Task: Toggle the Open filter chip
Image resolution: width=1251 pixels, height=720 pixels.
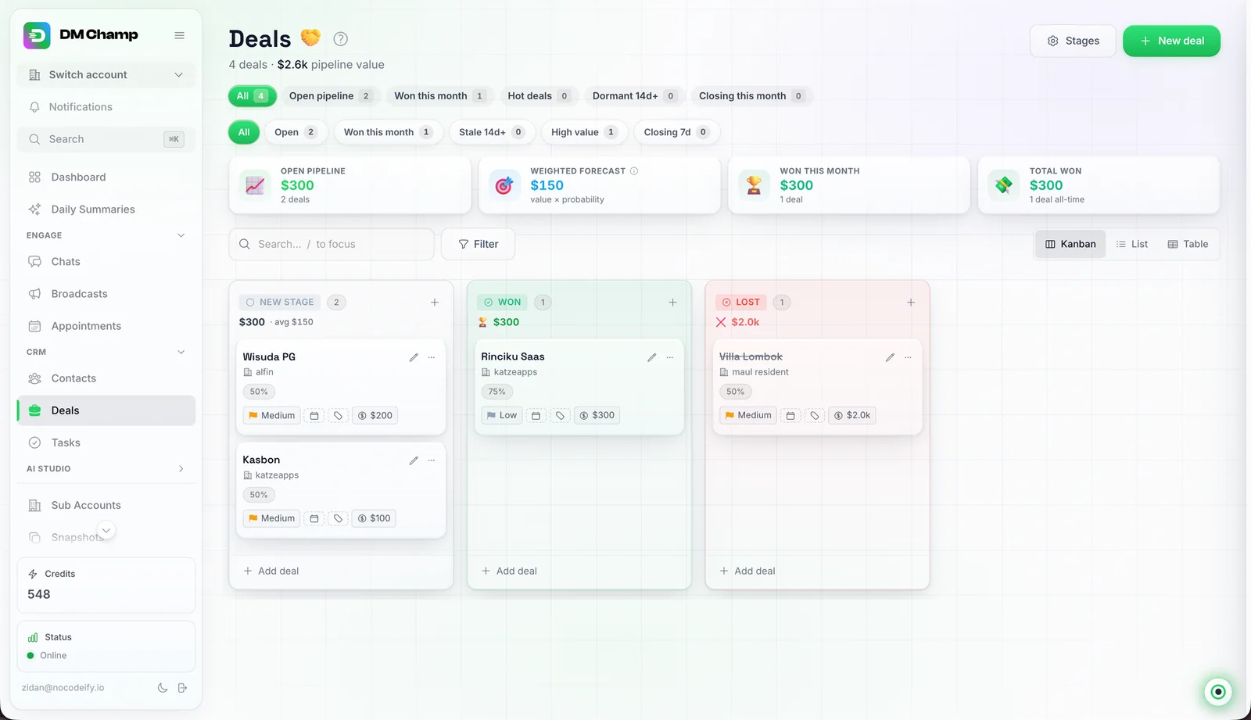Action: coord(296,133)
